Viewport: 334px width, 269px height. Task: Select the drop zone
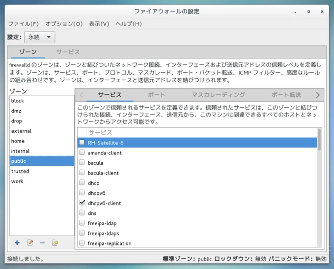tap(42, 121)
